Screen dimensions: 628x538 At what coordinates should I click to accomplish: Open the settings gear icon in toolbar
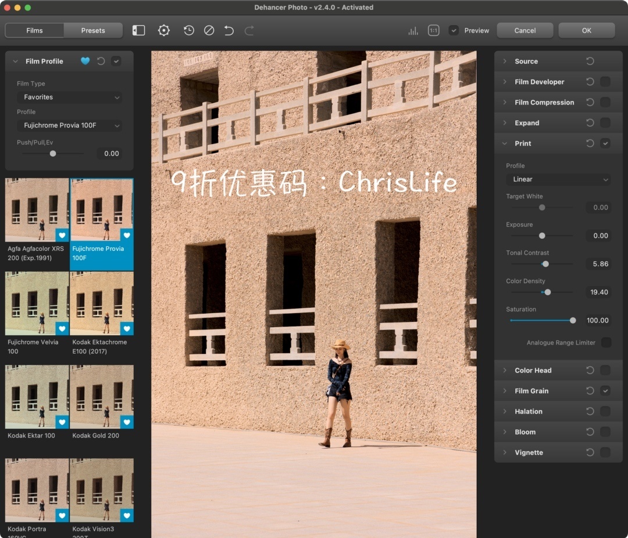(164, 30)
